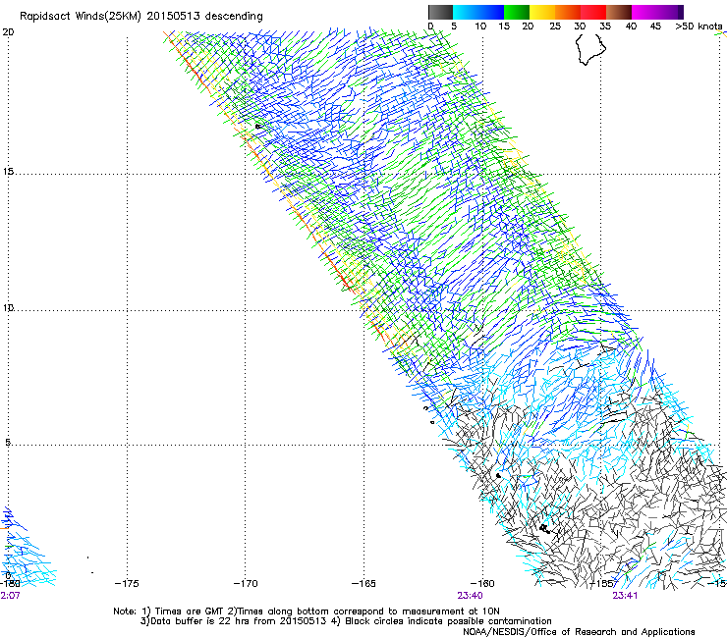
Task: Click the Hawaii island outline on map
Action: [x=590, y=50]
